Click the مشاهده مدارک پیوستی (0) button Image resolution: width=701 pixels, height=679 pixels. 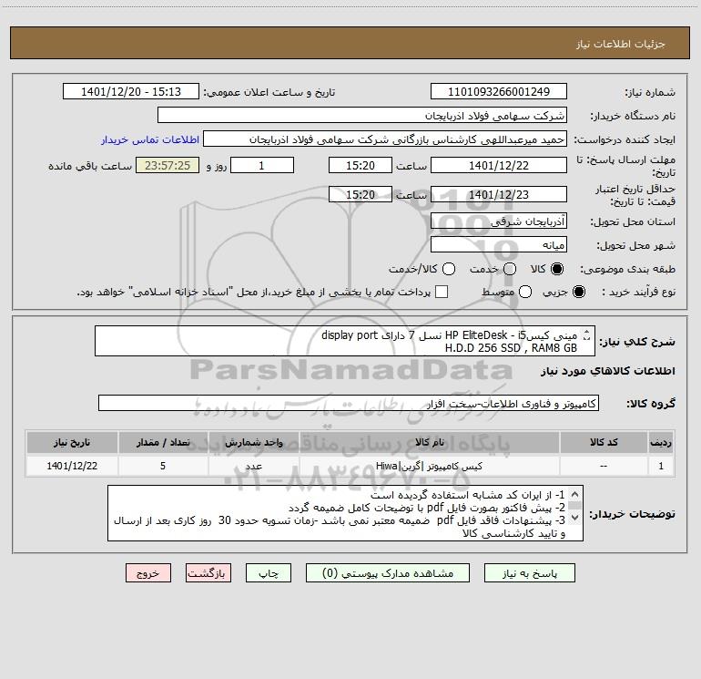[x=388, y=573]
